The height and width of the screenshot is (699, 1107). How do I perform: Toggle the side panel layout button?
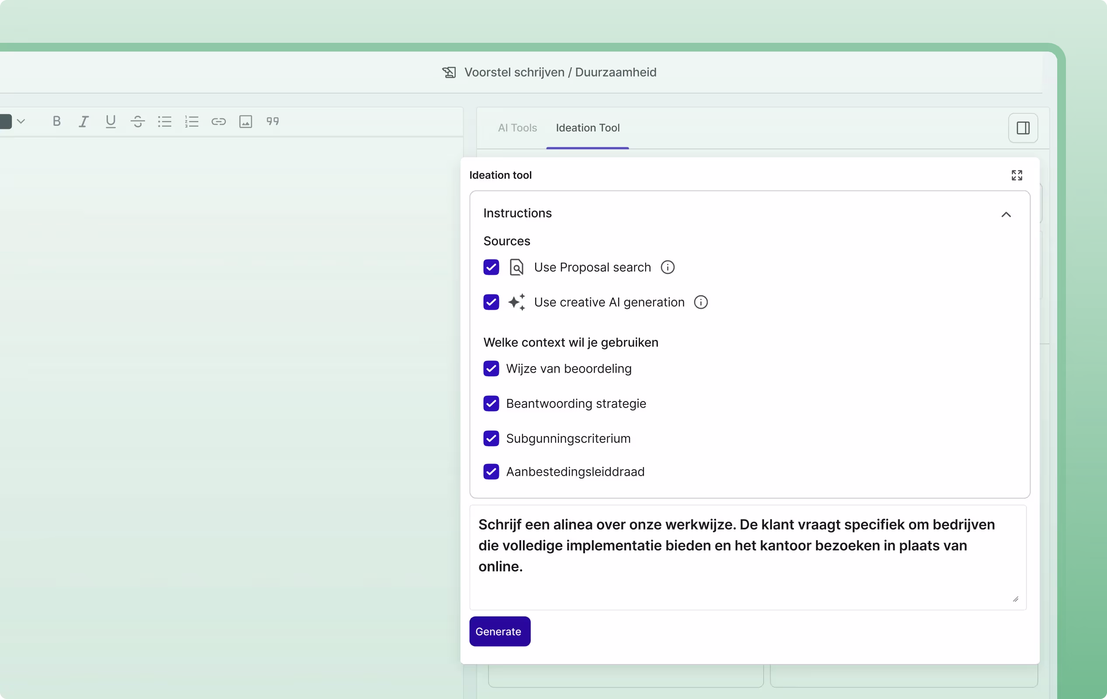click(x=1023, y=128)
